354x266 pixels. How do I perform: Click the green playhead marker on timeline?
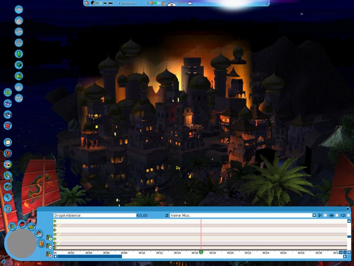201,252
